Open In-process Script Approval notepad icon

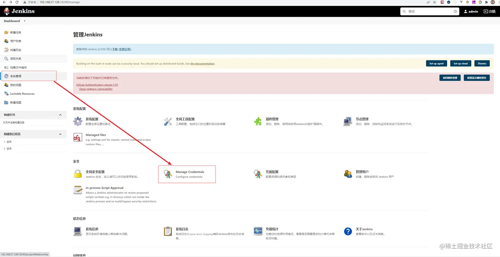coord(78,190)
